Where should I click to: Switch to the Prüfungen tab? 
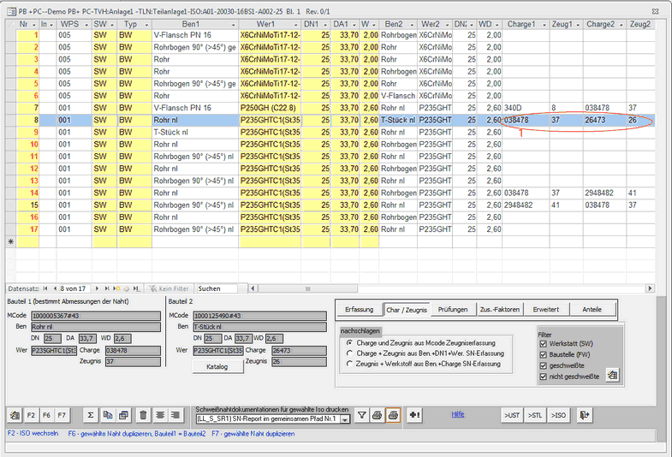[x=452, y=308]
